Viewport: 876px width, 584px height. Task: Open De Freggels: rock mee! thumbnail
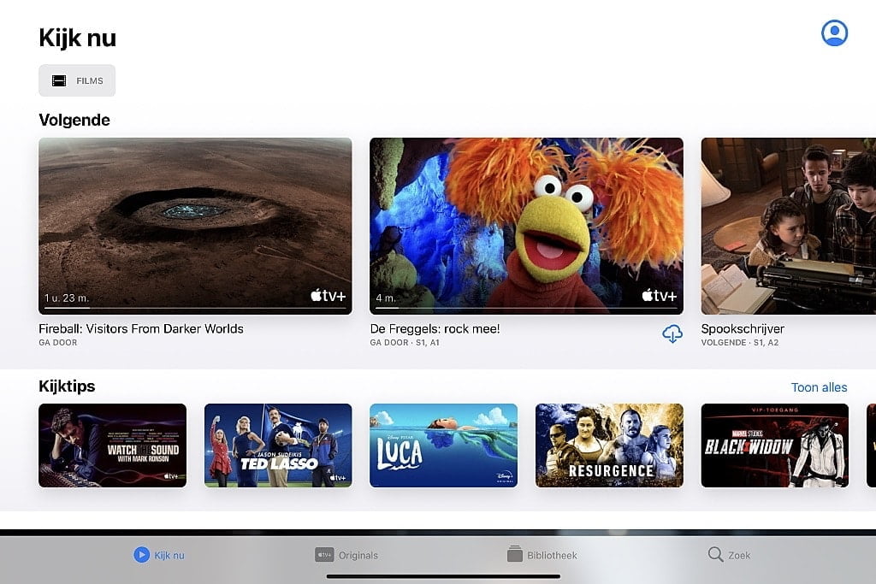click(526, 226)
